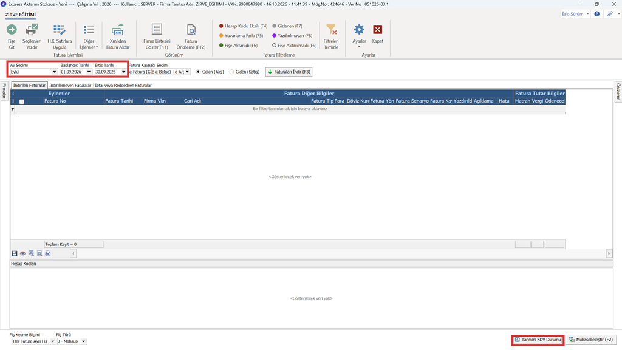Switch to İndirilemeyen Faturalar tab
This screenshot has width=622, height=350.
[x=70, y=85]
